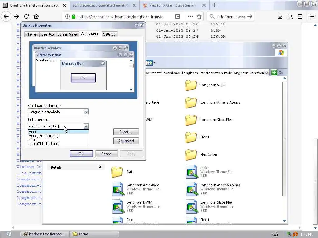This screenshot has width=318, height=238.
Task: Open the Firefox hamburger menu
Action: pyautogui.click(x=312, y=17)
